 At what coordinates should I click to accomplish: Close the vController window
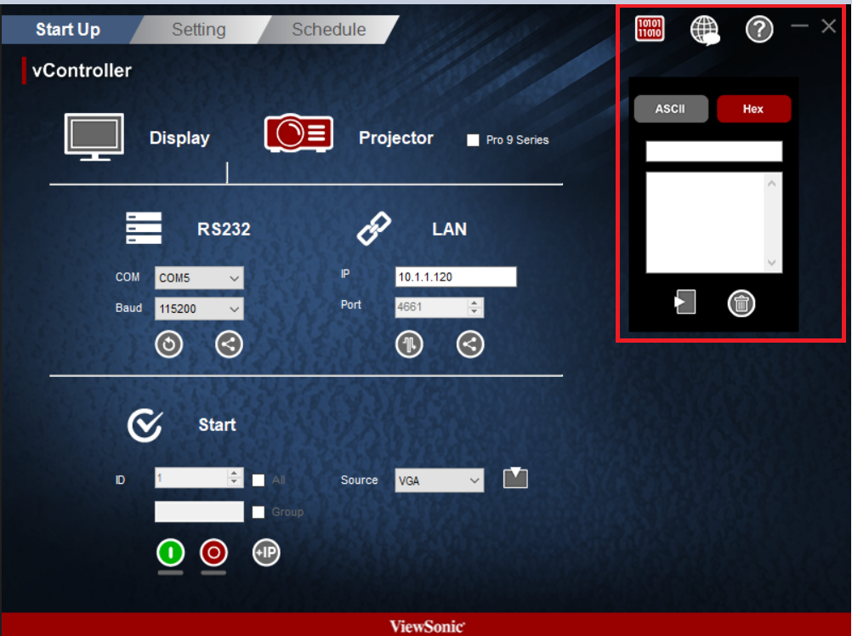(x=829, y=26)
